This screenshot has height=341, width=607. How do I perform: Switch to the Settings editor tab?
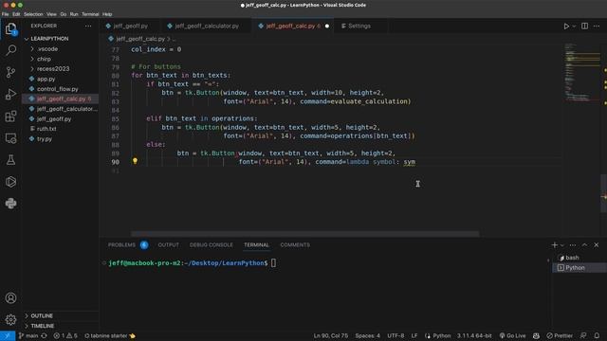coord(359,26)
